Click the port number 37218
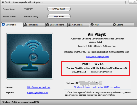This screenshot has width=137, height=105. click(x=99, y=64)
